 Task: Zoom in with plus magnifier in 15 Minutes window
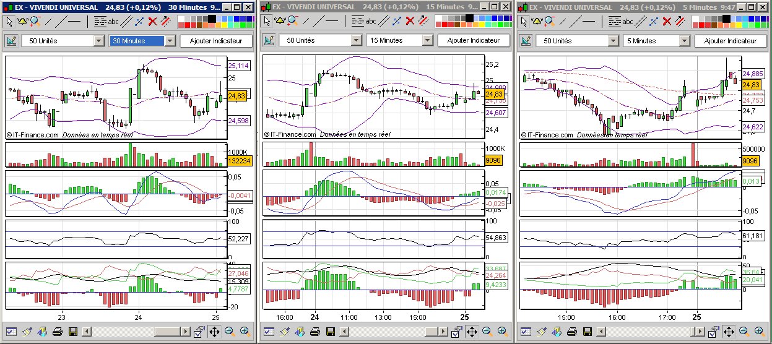point(501,332)
